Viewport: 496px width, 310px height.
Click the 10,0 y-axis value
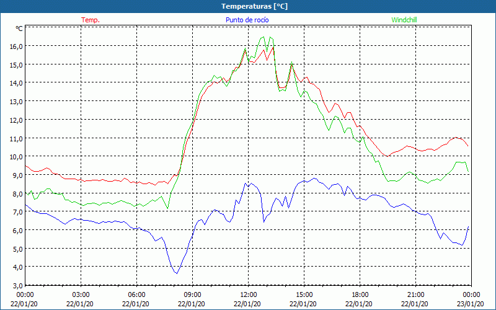point(17,157)
